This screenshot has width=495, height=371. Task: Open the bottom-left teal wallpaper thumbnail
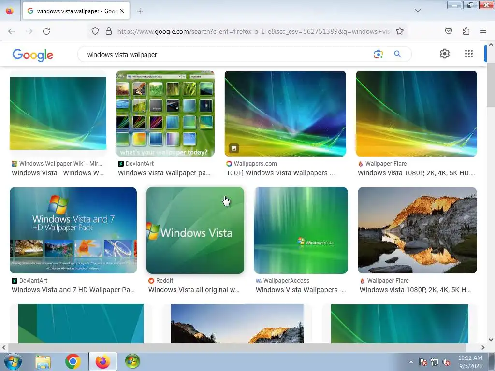[81, 324]
